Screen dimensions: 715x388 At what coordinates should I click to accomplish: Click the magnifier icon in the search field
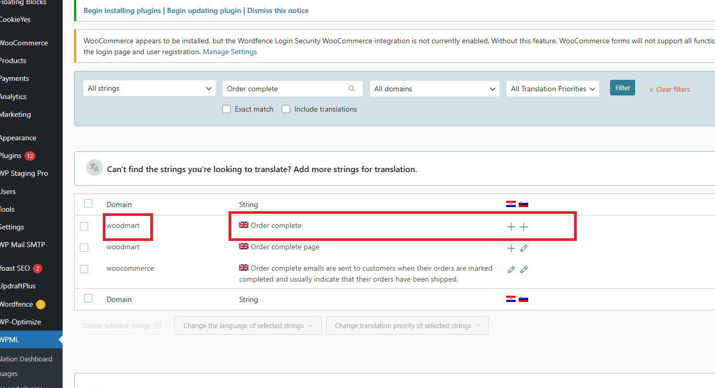pyautogui.click(x=352, y=89)
